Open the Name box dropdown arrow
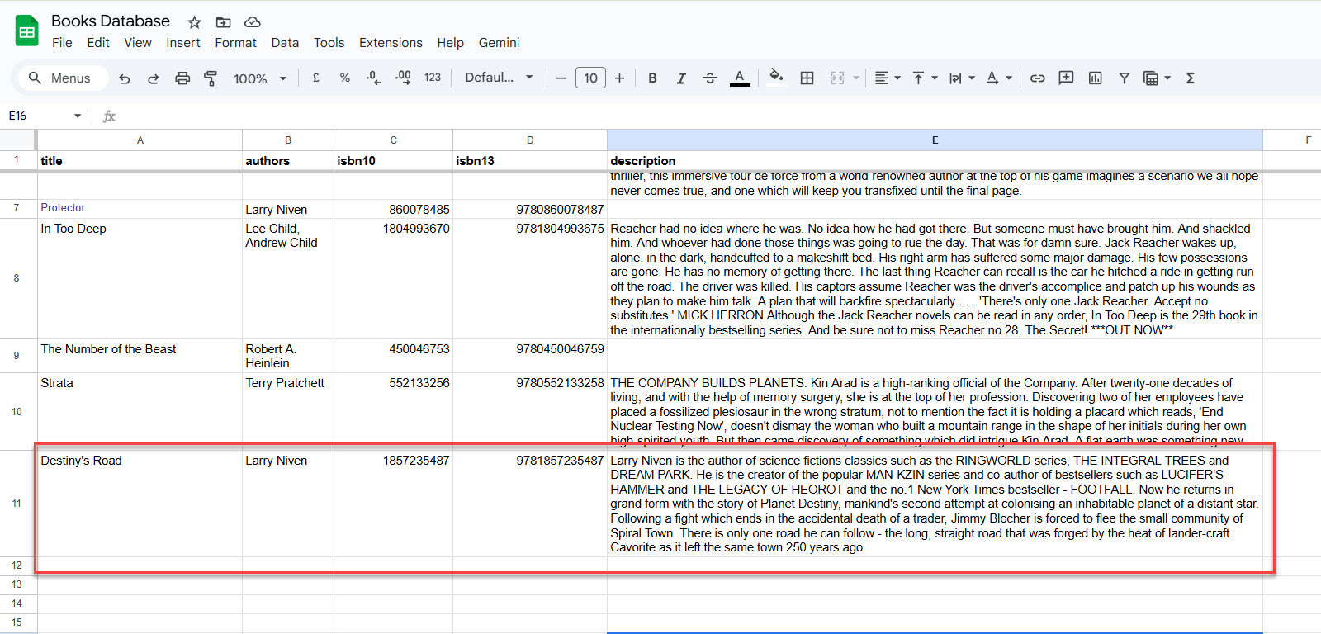The image size is (1321, 634). tap(78, 116)
